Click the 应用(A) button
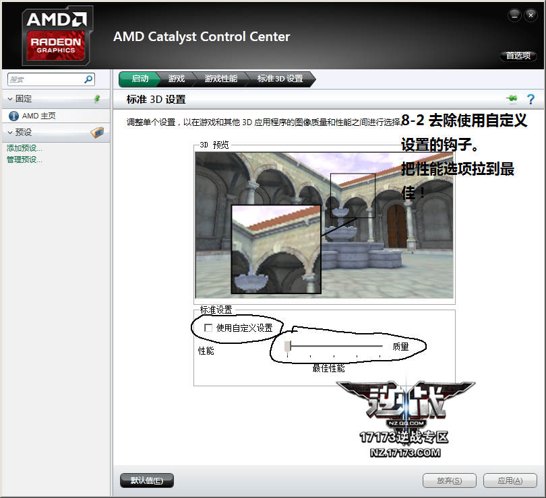Screen dimensions: 546x498 click(510, 481)
